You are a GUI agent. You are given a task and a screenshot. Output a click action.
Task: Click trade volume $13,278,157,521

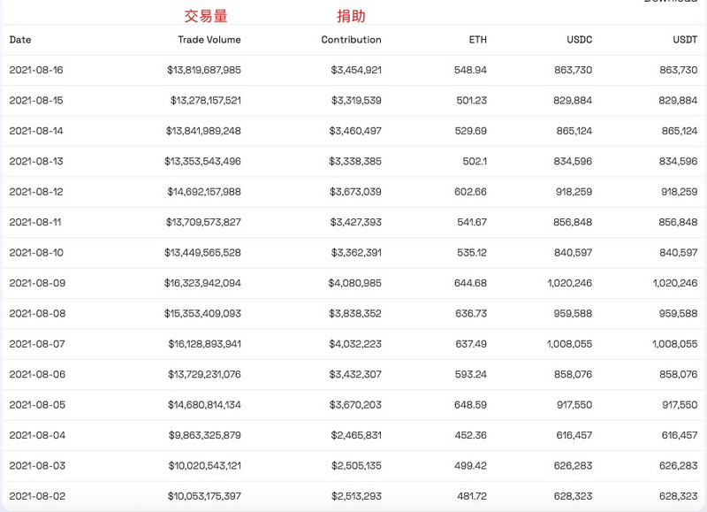205,101
